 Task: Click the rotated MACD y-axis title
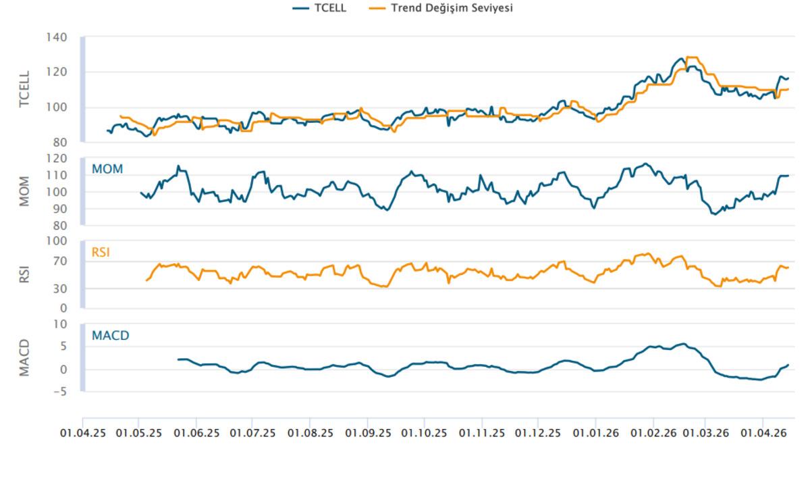tap(25, 357)
